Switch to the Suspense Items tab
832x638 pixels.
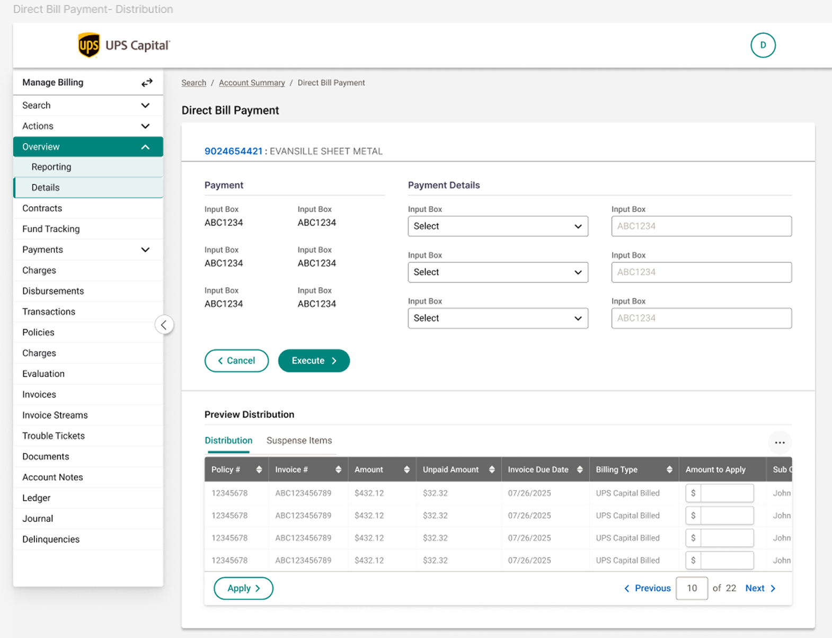[x=299, y=440]
